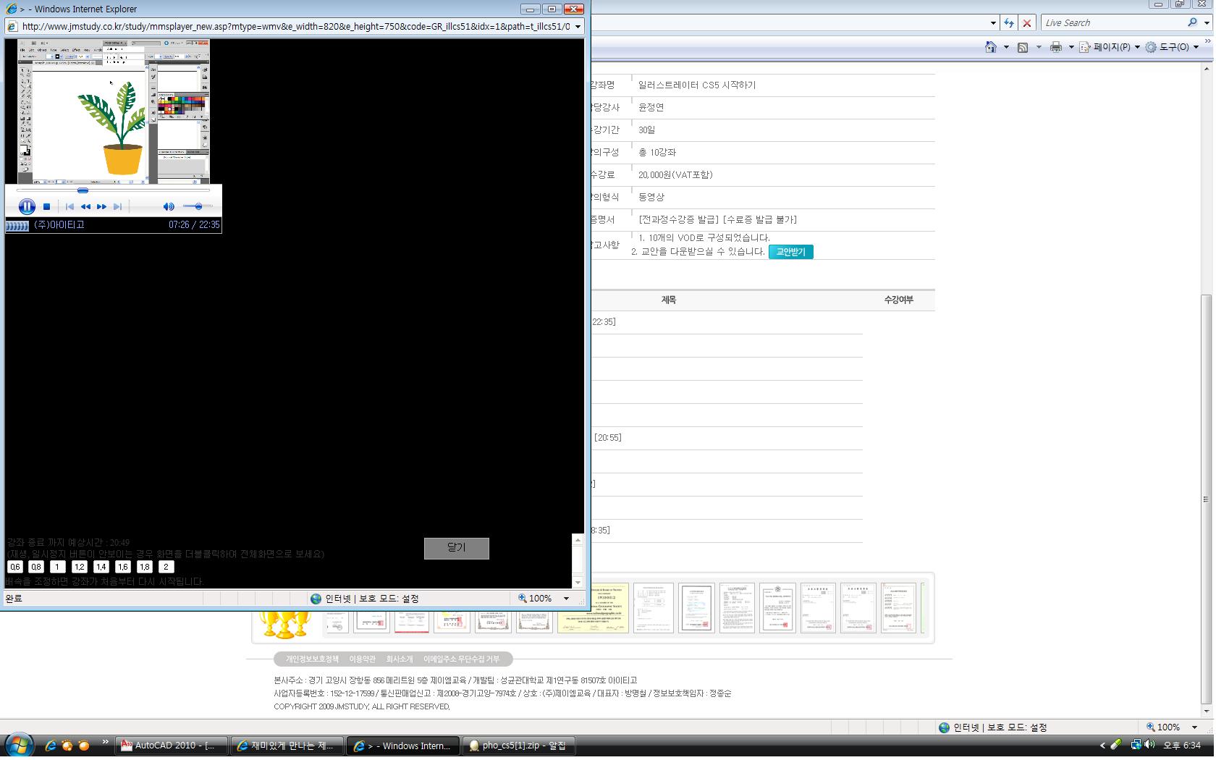Click the Print icon in IE toolbar
The height and width of the screenshot is (760, 1216).
click(x=1056, y=47)
